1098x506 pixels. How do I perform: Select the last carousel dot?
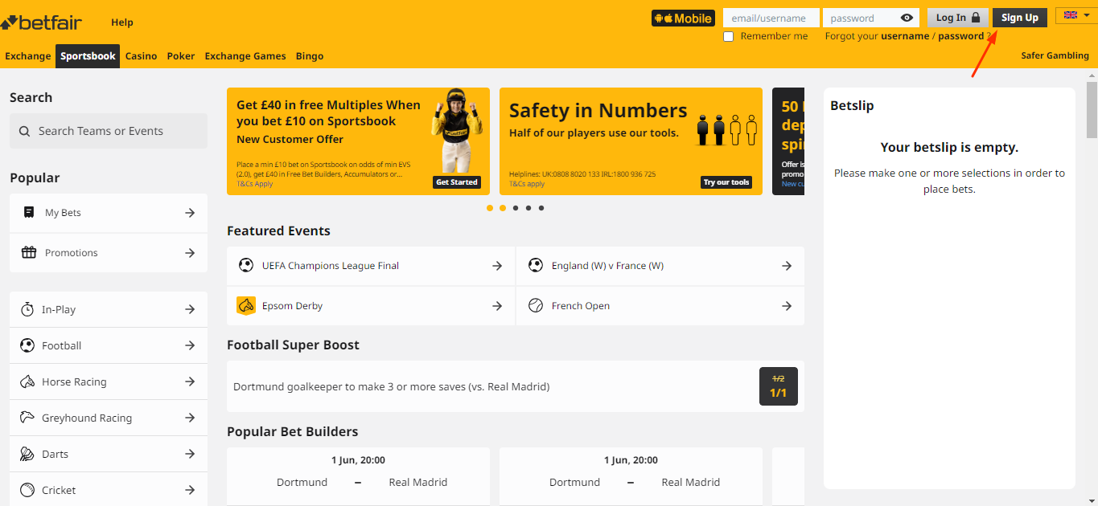[x=541, y=208]
